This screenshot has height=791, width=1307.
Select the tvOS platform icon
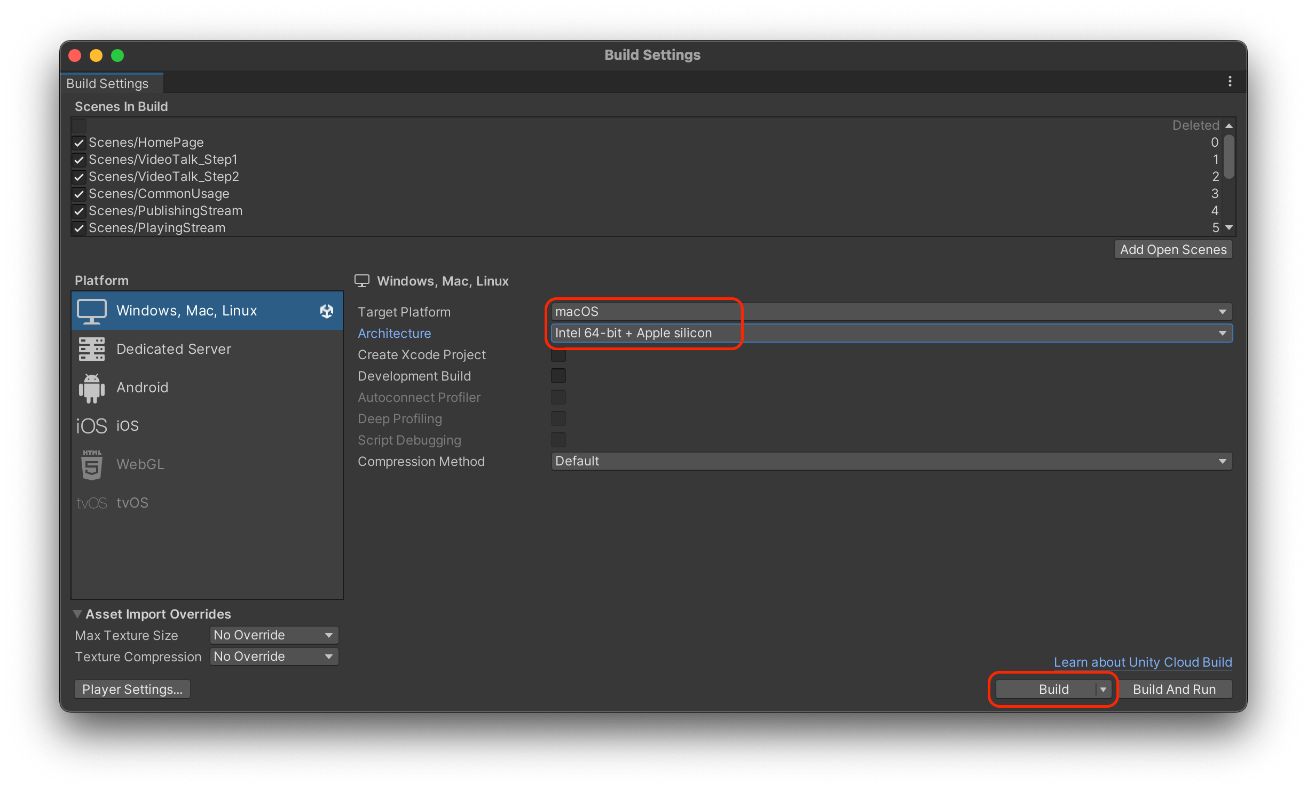pyautogui.click(x=92, y=503)
